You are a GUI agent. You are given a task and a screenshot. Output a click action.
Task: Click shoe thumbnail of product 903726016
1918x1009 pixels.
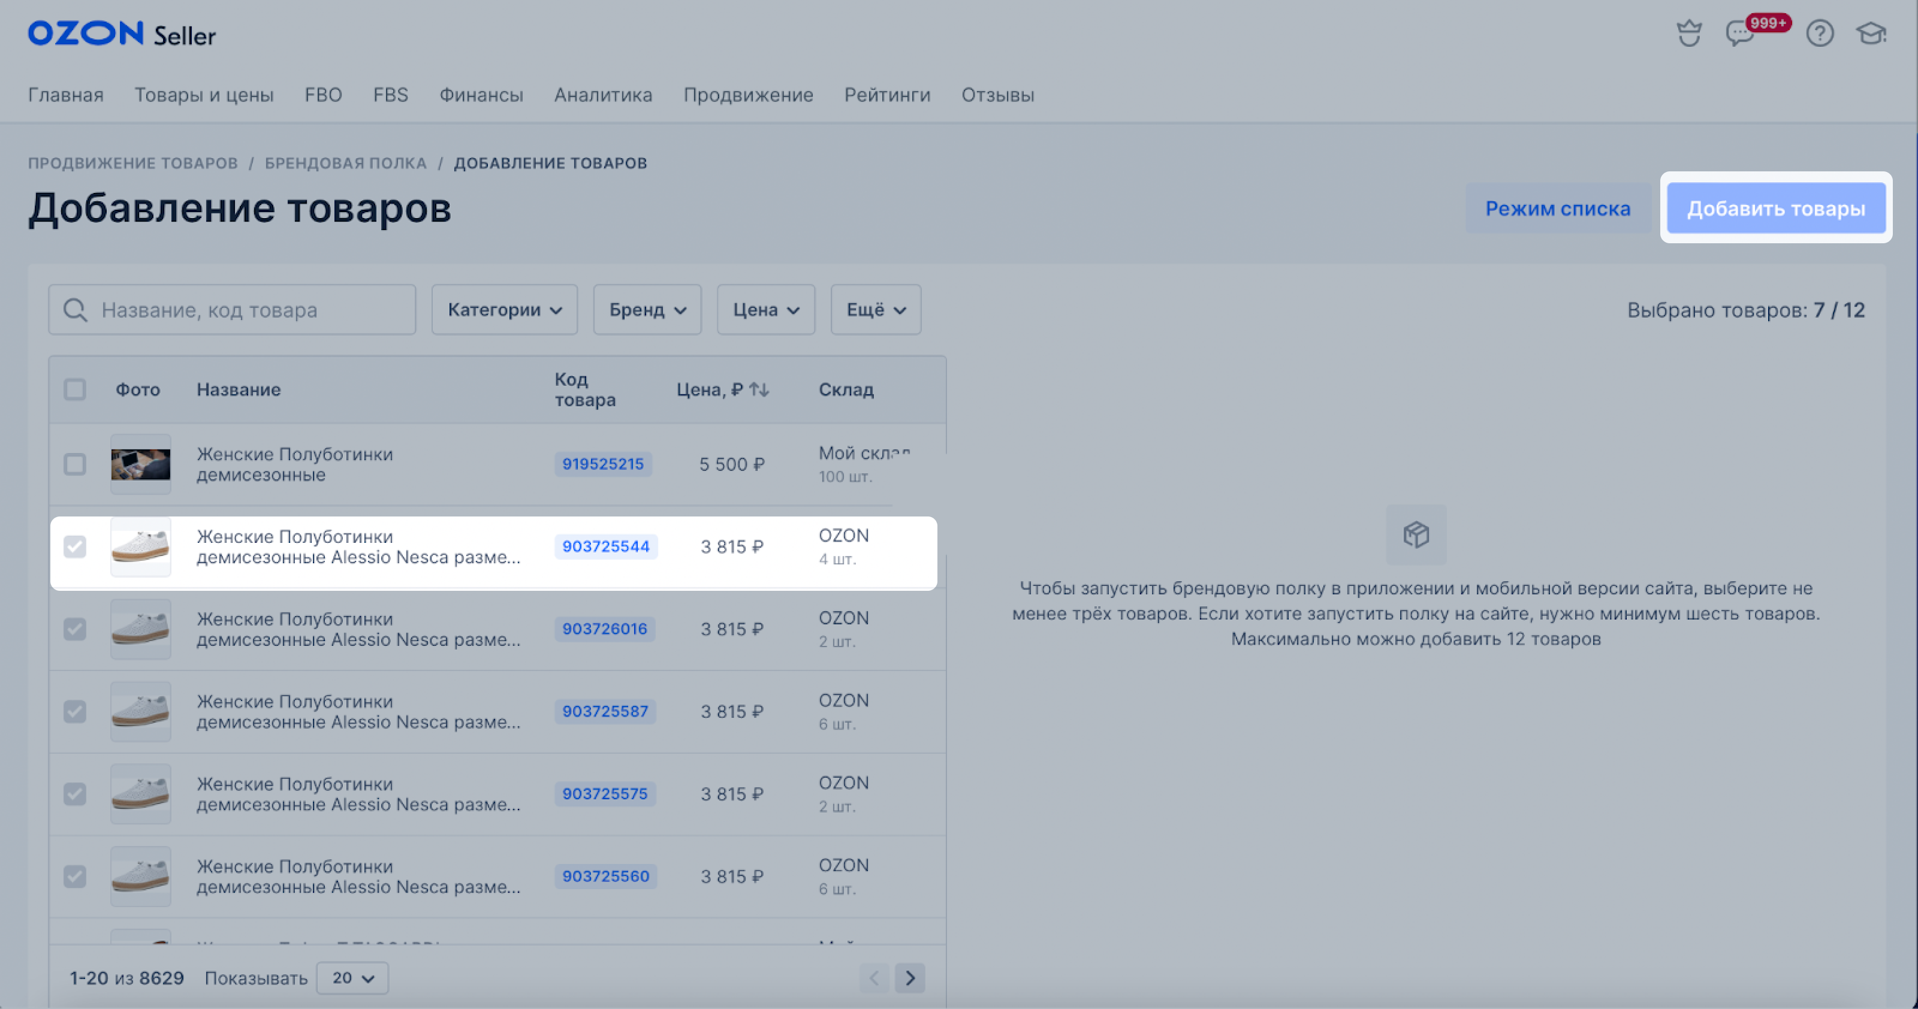[x=141, y=630]
